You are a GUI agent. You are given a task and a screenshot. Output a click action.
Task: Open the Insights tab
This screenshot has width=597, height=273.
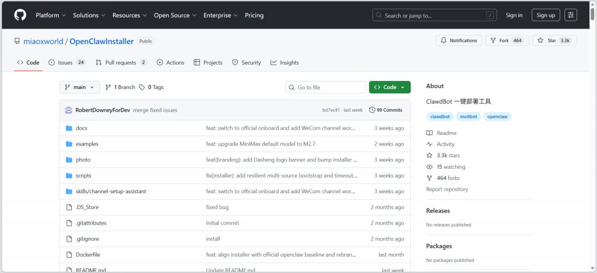pos(285,62)
